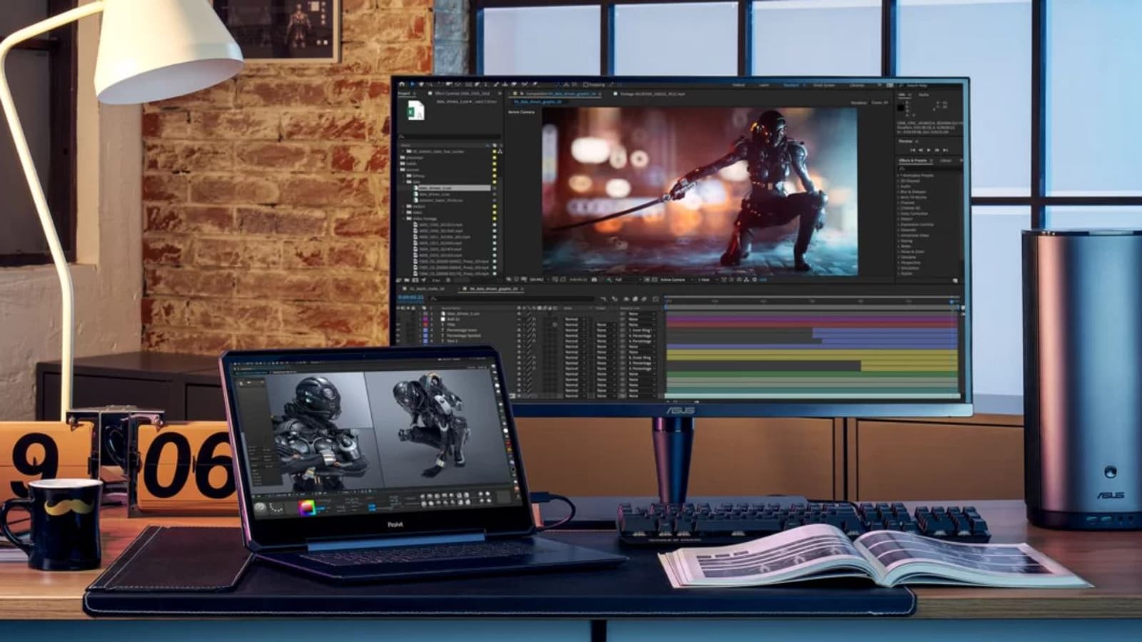Viewport: 1142px width, 642px height.
Task: Click the composition mini-flowchart icon in timeline
Action: (x=604, y=299)
